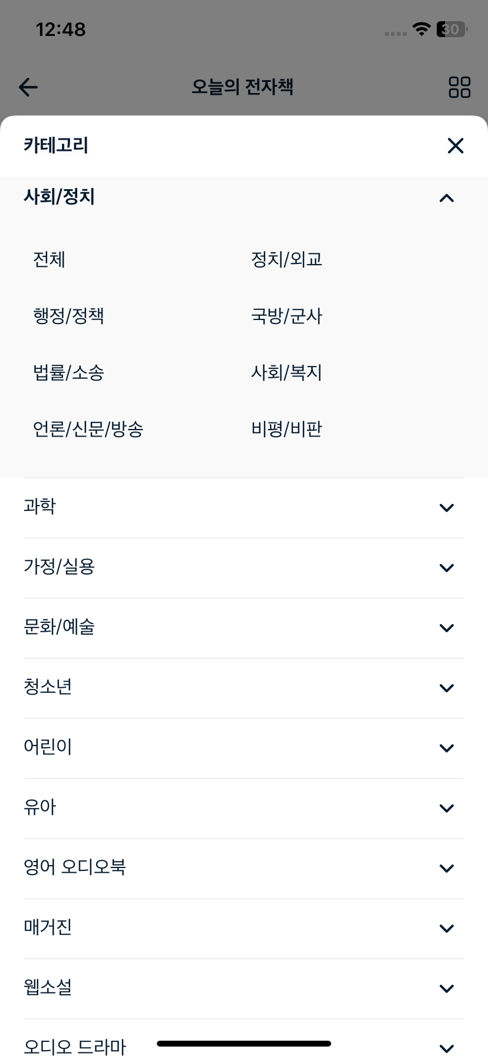Image resolution: width=488 pixels, height=1056 pixels.
Task: Expand the 문화/예술 category chevron
Action: click(447, 628)
